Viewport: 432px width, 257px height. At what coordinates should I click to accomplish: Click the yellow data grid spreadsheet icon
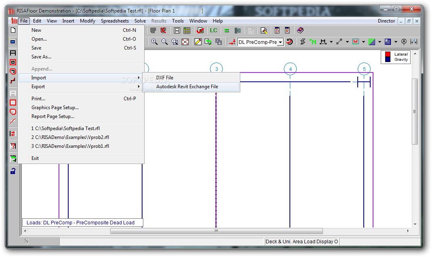(x=187, y=31)
